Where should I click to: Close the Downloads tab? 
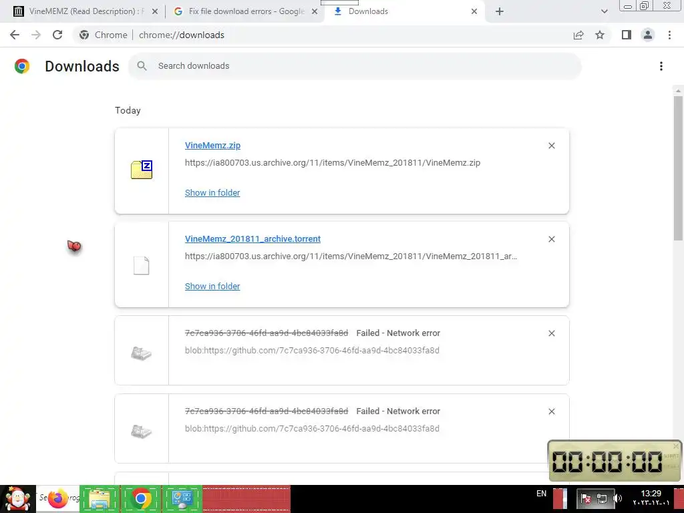click(x=474, y=12)
